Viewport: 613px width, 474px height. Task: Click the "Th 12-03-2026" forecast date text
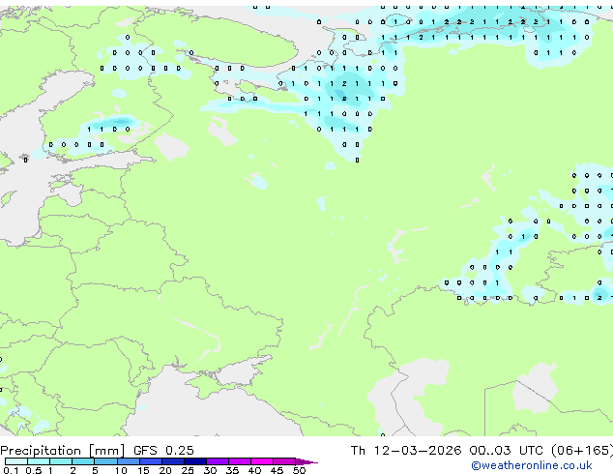point(406,451)
